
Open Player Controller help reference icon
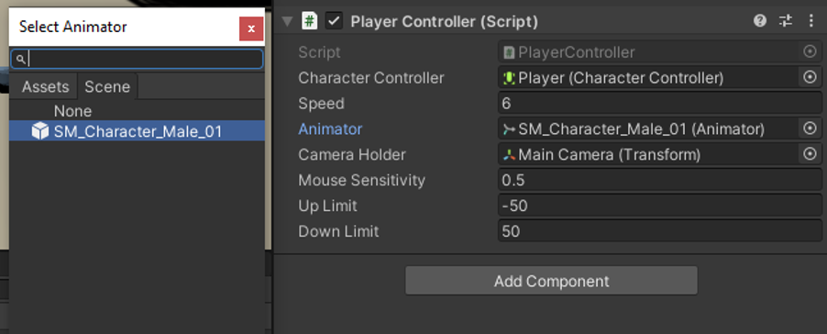[759, 21]
